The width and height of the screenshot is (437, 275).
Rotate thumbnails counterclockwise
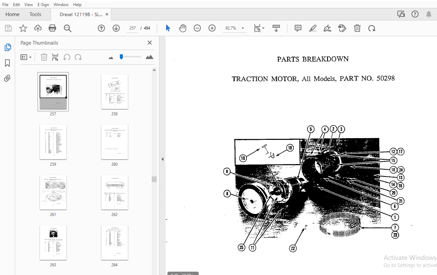(x=67, y=57)
